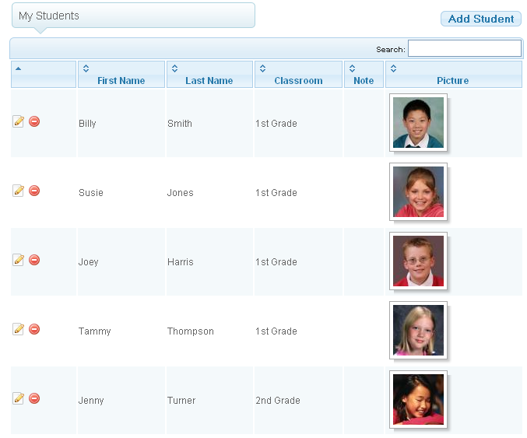Screen dimensions: 527x438
Task: Click the Add Student button
Action: coord(481,19)
